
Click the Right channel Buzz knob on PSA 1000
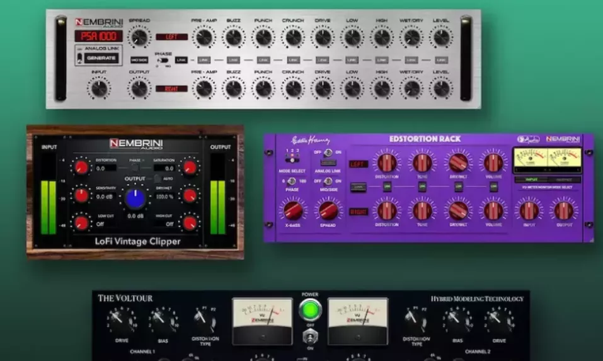click(x=233, y=89)
